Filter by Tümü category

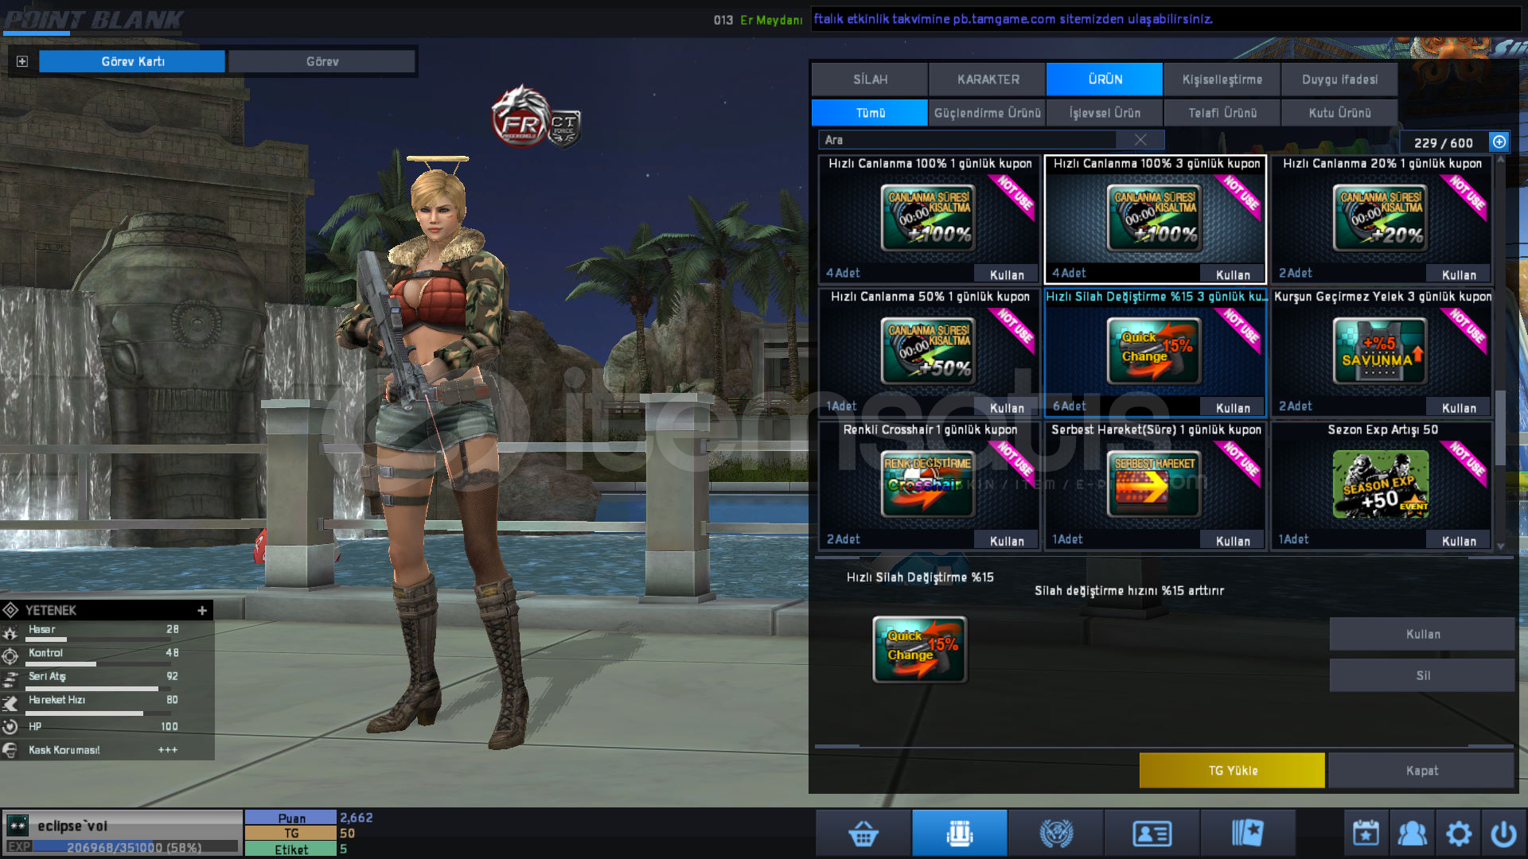coord(870,113)
